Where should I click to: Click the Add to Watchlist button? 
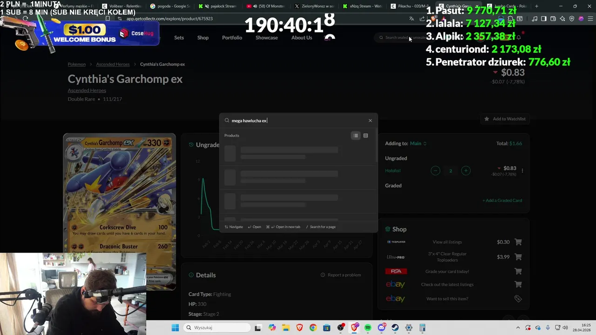point(505,119)
